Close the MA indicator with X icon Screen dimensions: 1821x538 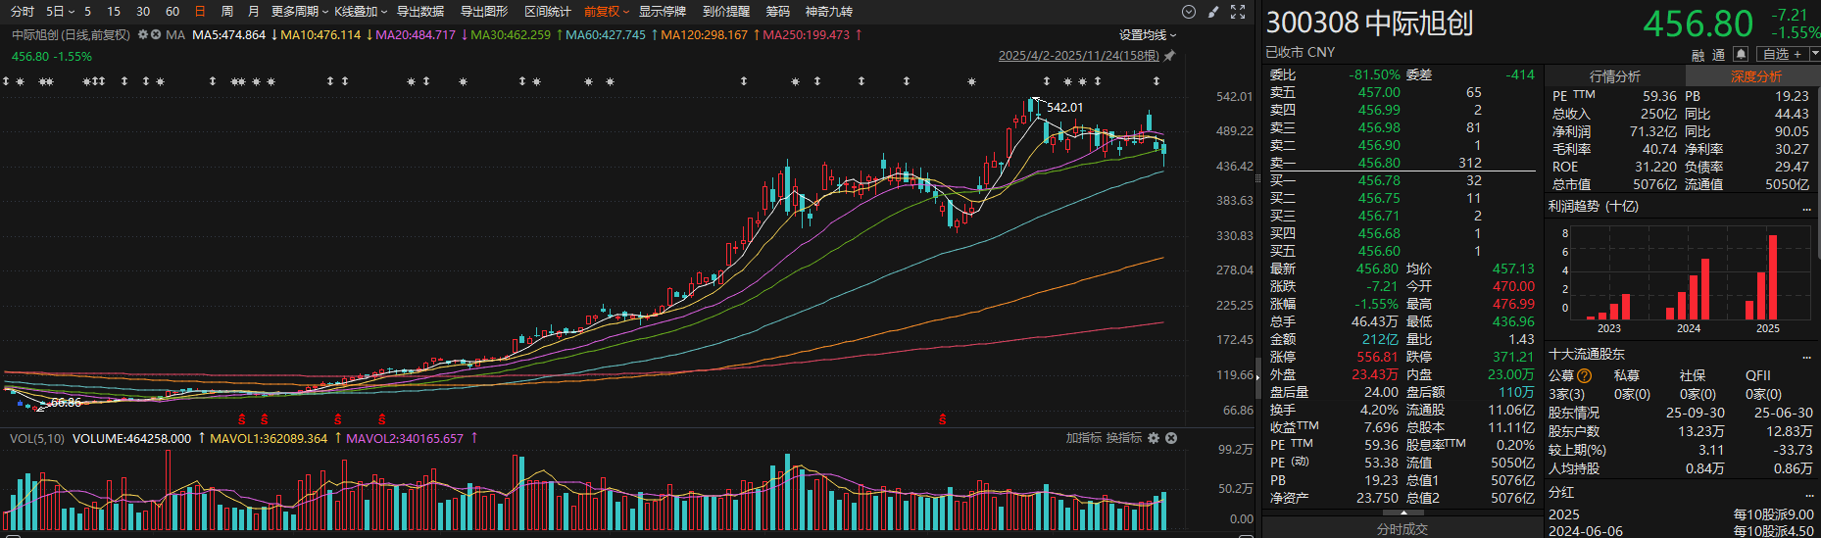click(x=155, y=34)
